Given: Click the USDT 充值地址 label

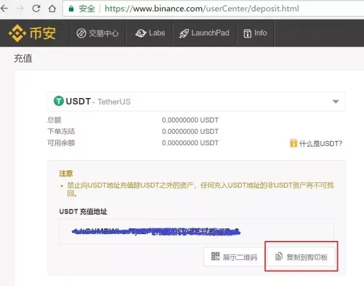Looking at the screenshot, I should (83, 211).
